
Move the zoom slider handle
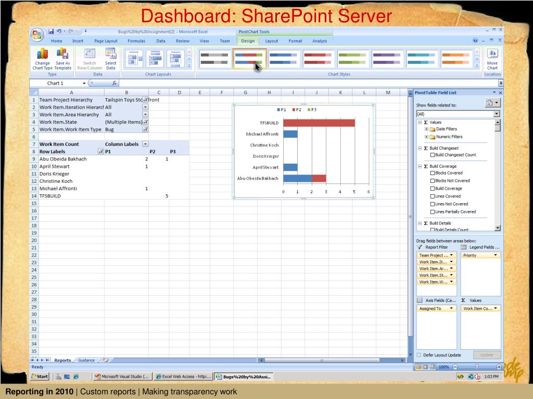click(x=477, y=367)
